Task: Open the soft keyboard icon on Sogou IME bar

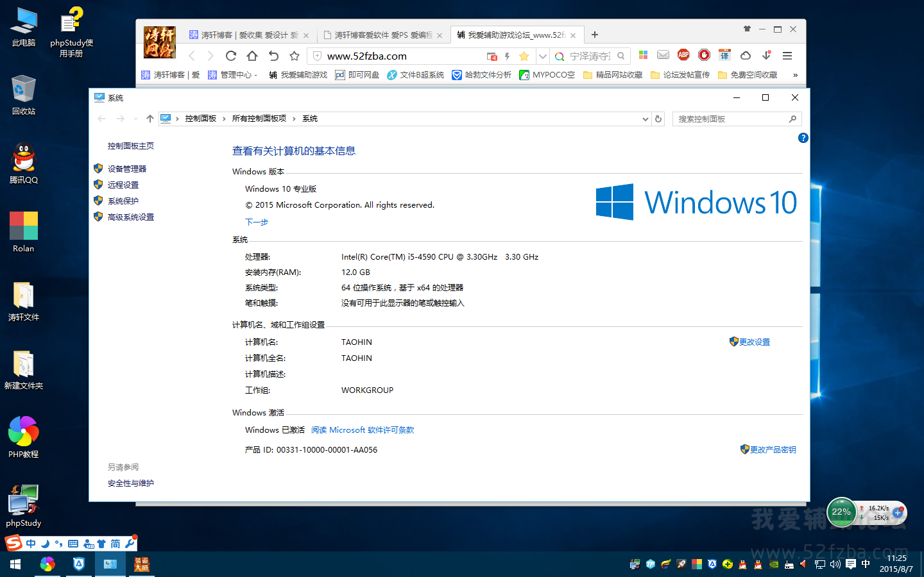Action: coord(73,544)
